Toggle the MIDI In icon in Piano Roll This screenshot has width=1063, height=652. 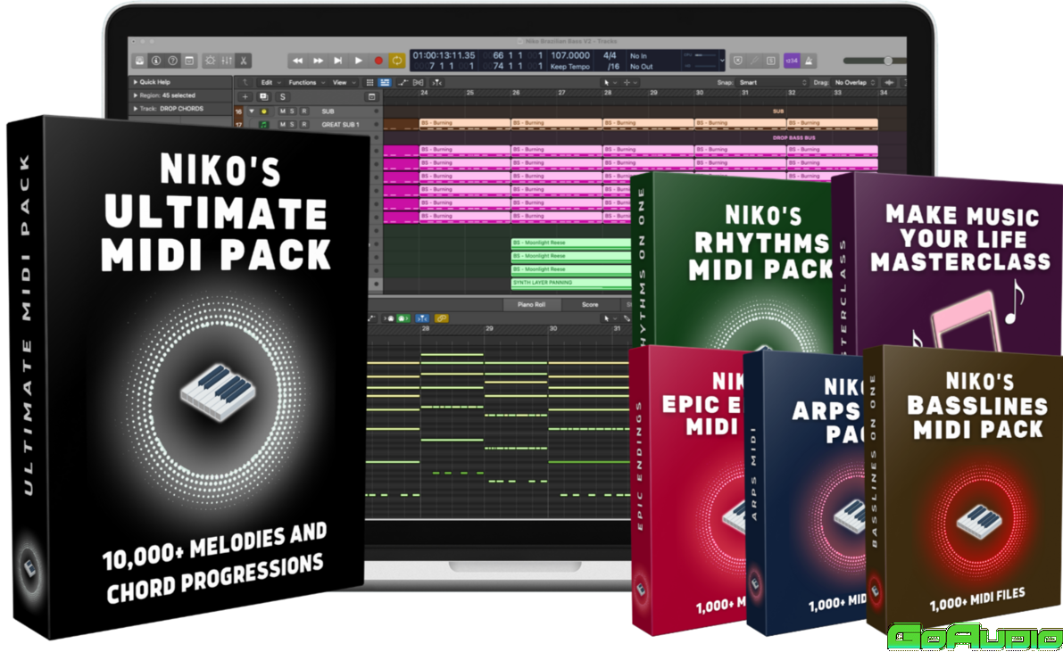point(388,318)
